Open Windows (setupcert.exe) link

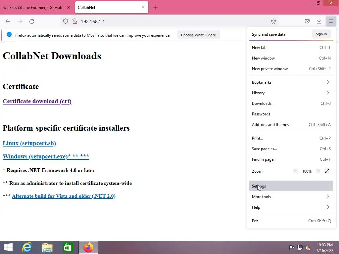(x=46, y=156)
